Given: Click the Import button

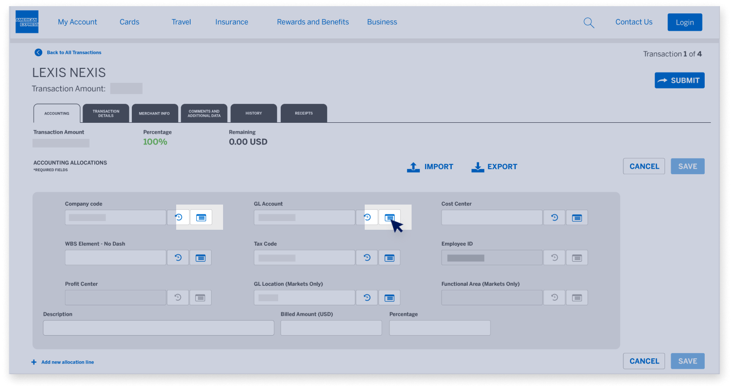Looking at the screenshot, I should (x=430, y=167).
